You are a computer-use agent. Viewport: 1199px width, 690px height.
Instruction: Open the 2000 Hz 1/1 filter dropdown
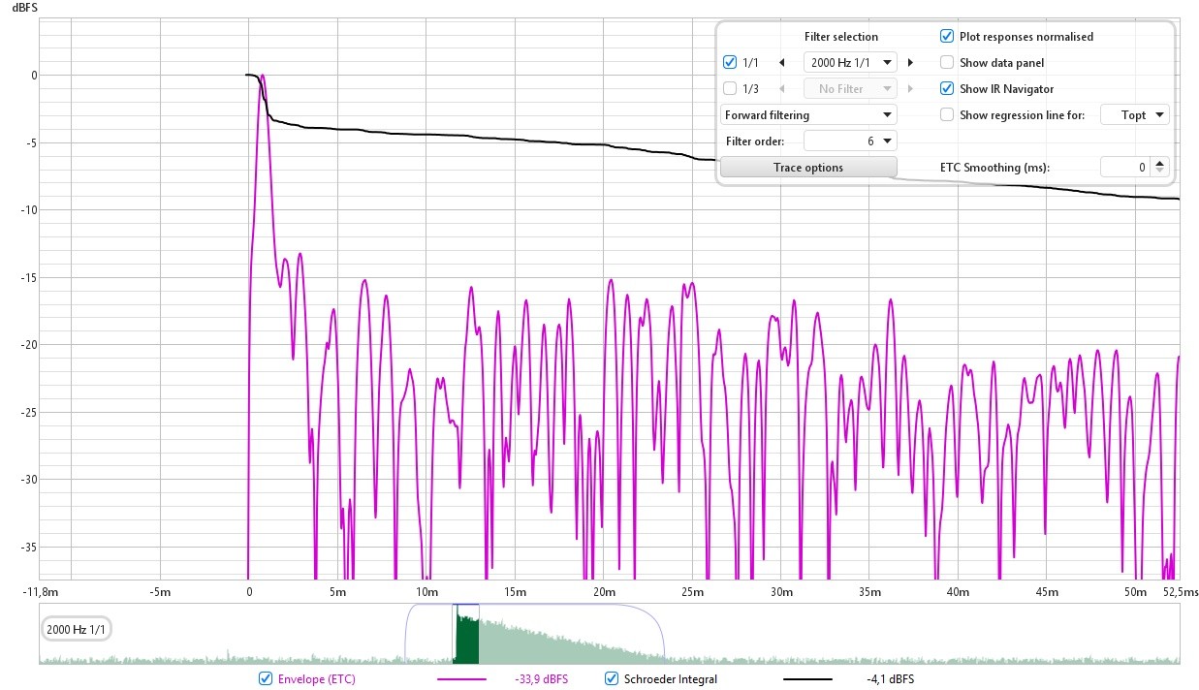(851, 63)
